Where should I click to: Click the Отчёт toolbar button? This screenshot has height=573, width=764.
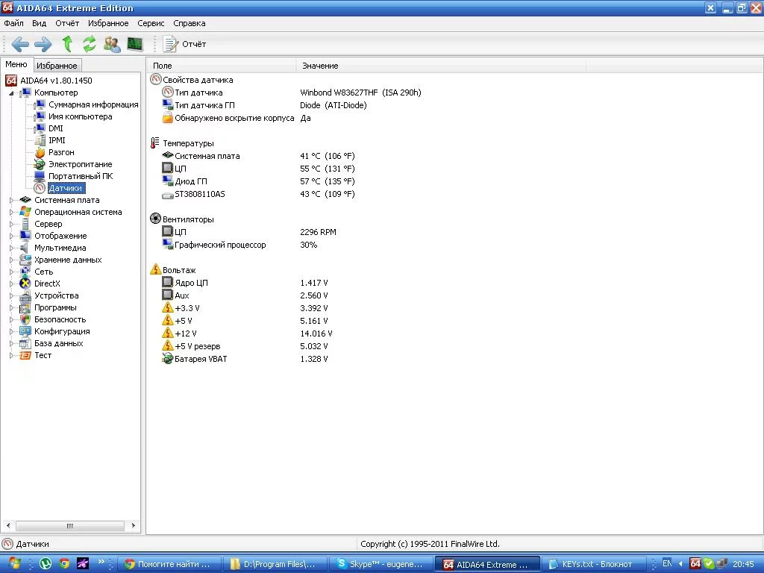pos(185,44)
